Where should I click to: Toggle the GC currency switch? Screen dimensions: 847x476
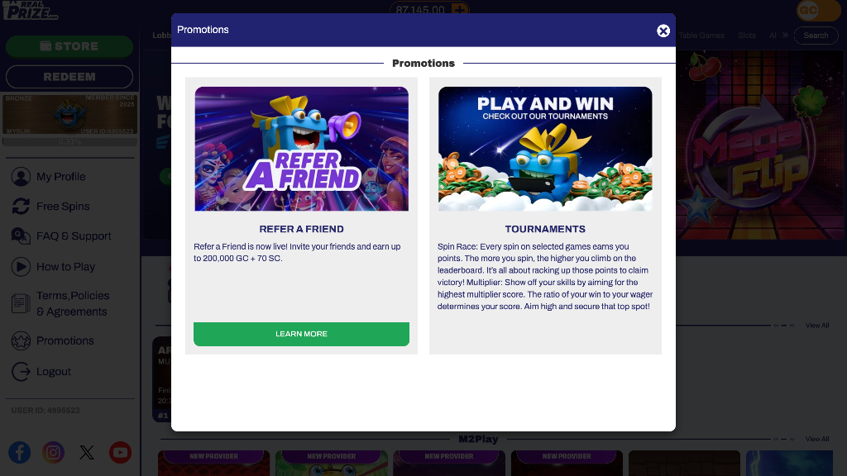pyautogui.click(x=818, y=10)
